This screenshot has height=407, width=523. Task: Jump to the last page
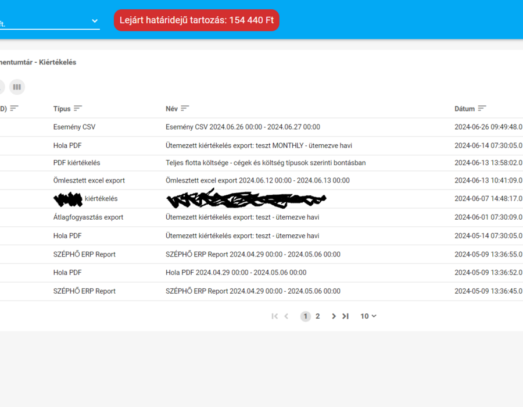tap(346, 316)
